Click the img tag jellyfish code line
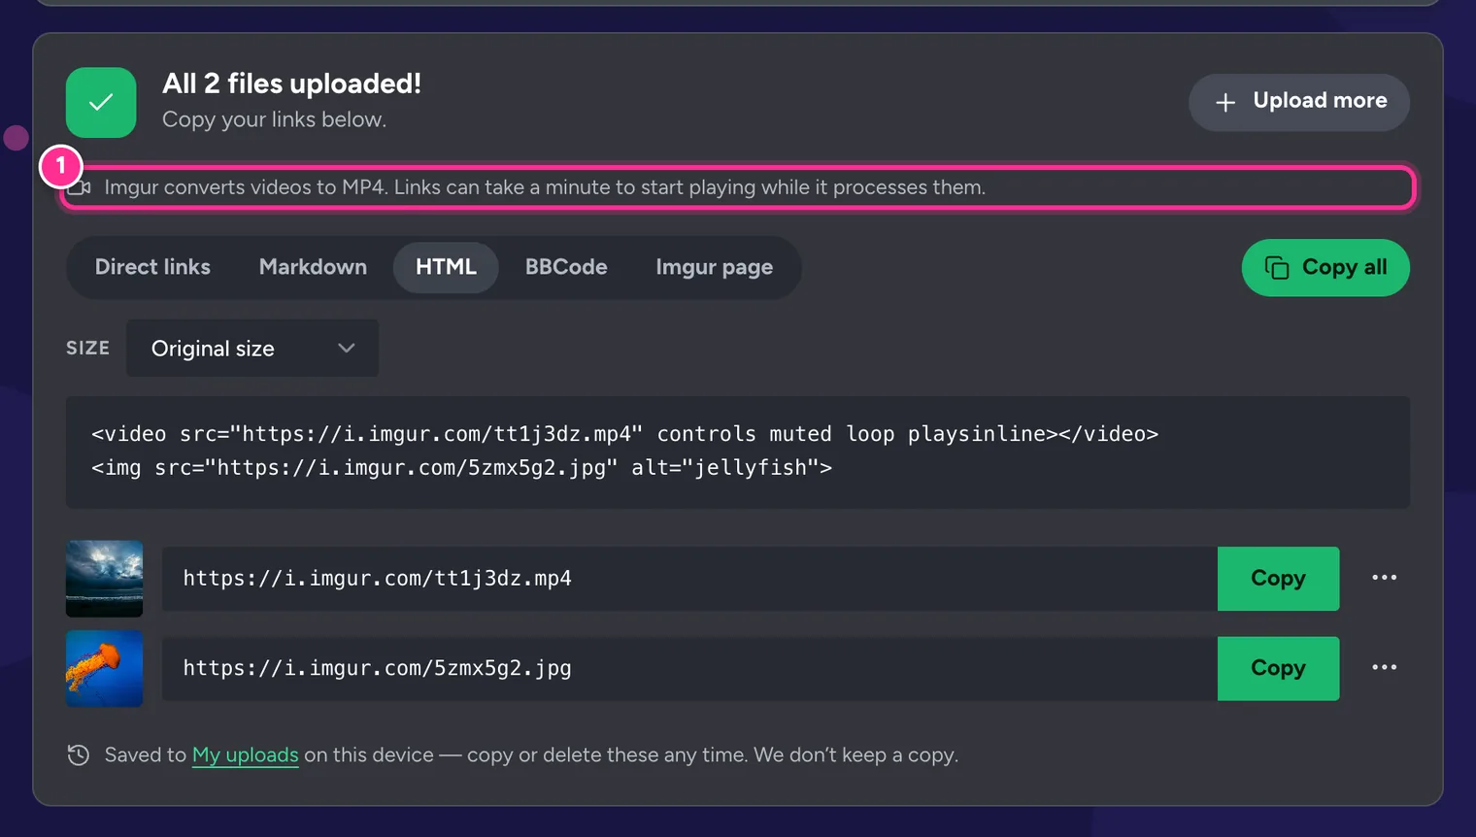1476x837 pixels. click(x=461, y=468)
